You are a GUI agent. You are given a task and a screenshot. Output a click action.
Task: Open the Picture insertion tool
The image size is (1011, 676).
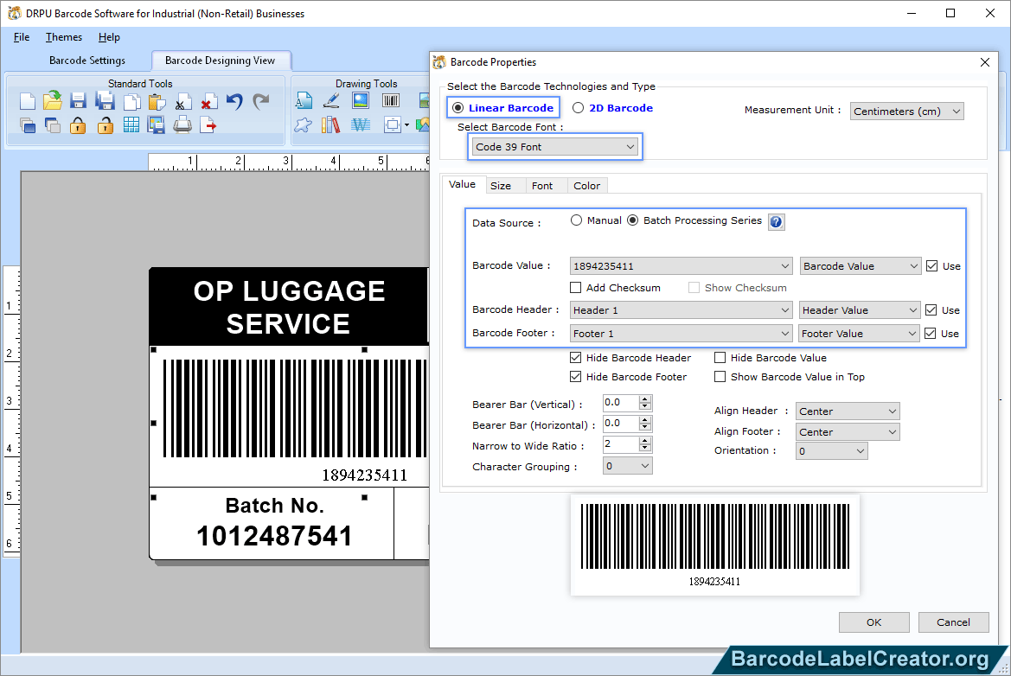tap(361, 100)
